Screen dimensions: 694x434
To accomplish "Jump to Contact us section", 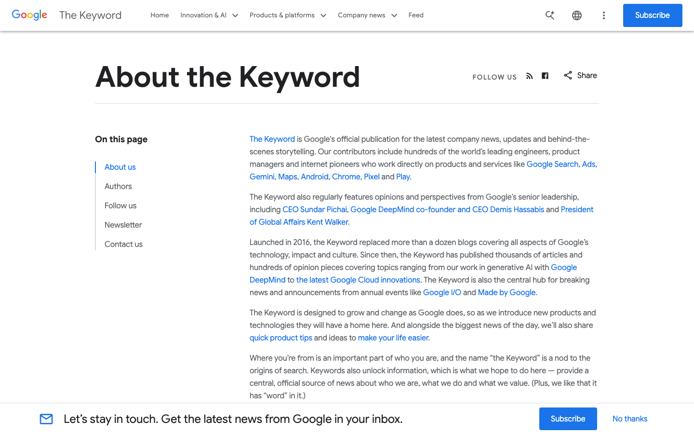I will 123,244.
